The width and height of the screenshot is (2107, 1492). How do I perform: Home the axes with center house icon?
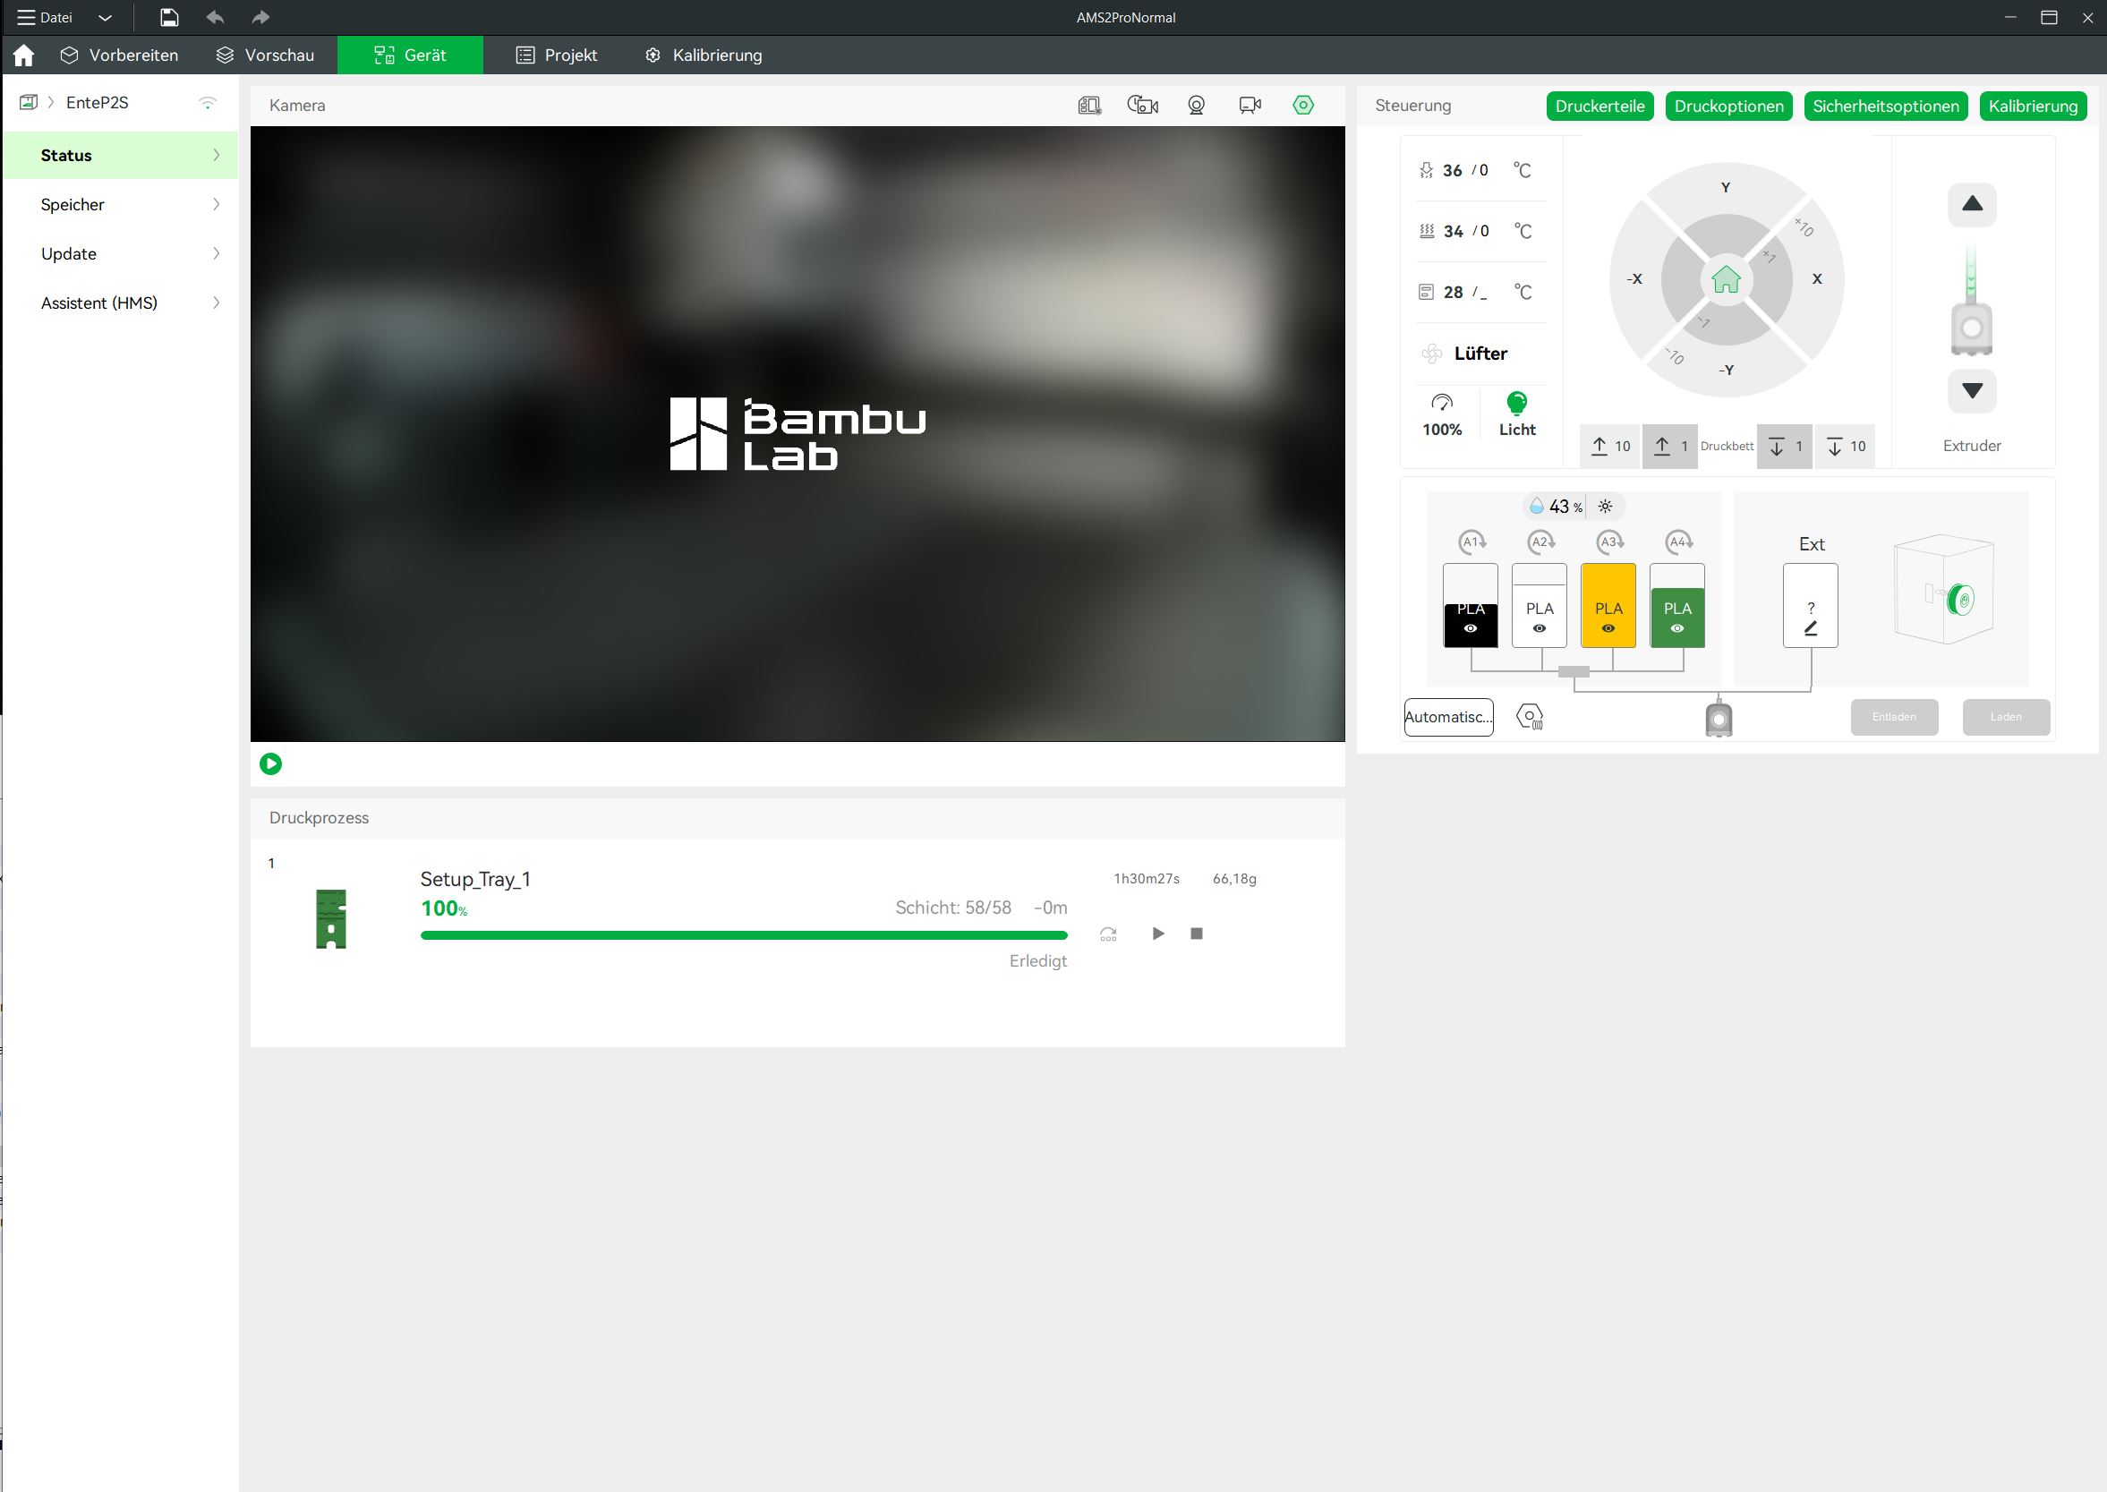tap(1726, 279)
